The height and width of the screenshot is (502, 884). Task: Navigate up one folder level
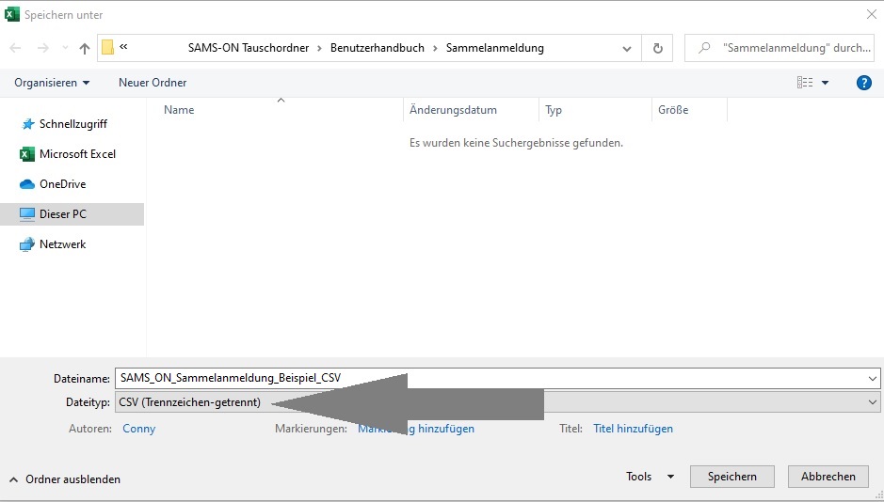point(85,48)
